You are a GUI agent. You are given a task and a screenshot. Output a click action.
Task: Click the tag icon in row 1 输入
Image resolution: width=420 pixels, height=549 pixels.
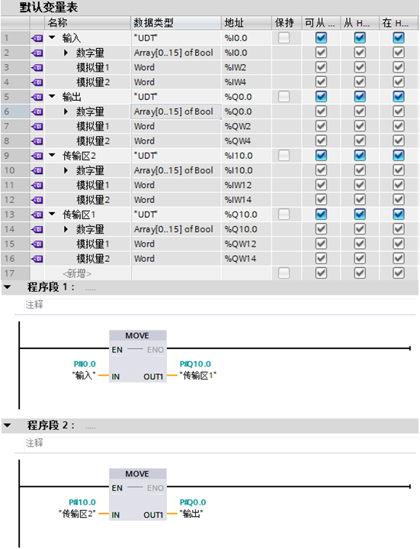coord(37,38)
